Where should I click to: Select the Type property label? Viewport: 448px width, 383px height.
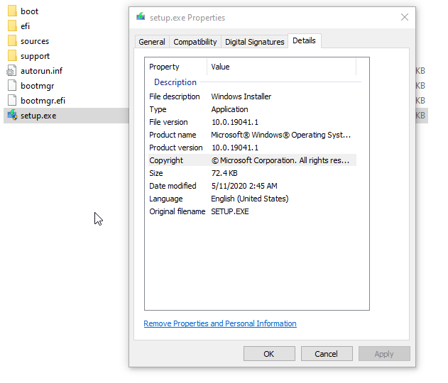tap(158, 109)
